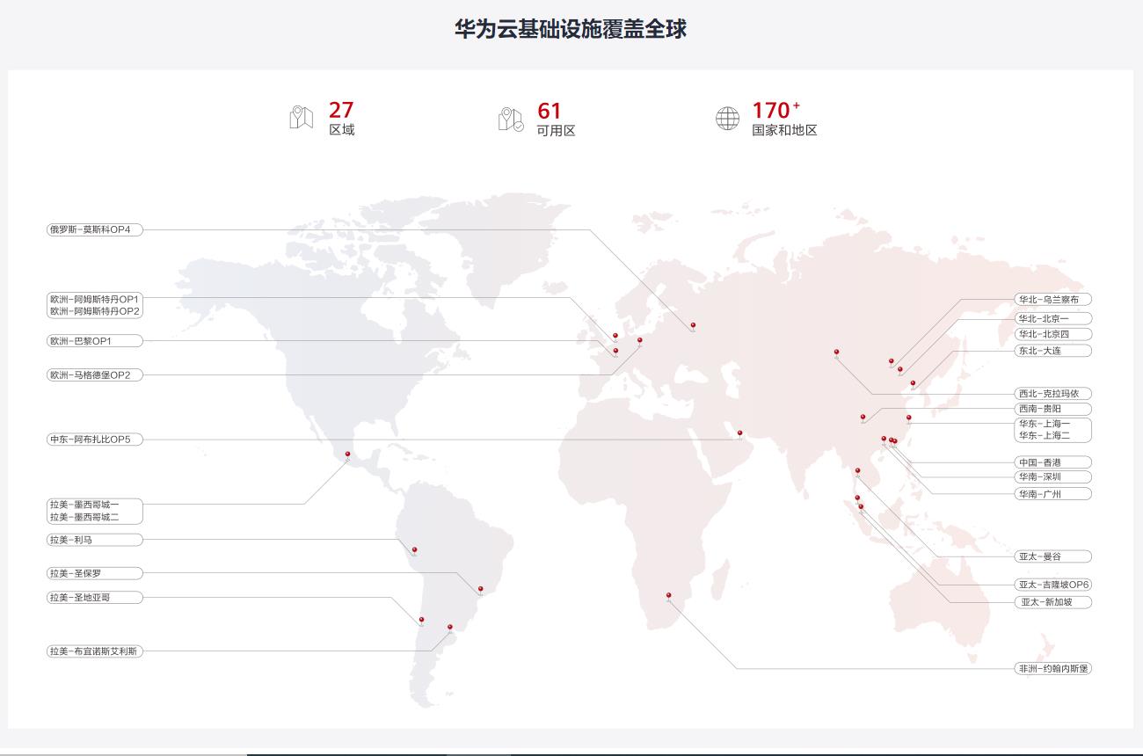Click the availability zone icon beside 61
The image size is (1143, 756).
tap(510, 119)
